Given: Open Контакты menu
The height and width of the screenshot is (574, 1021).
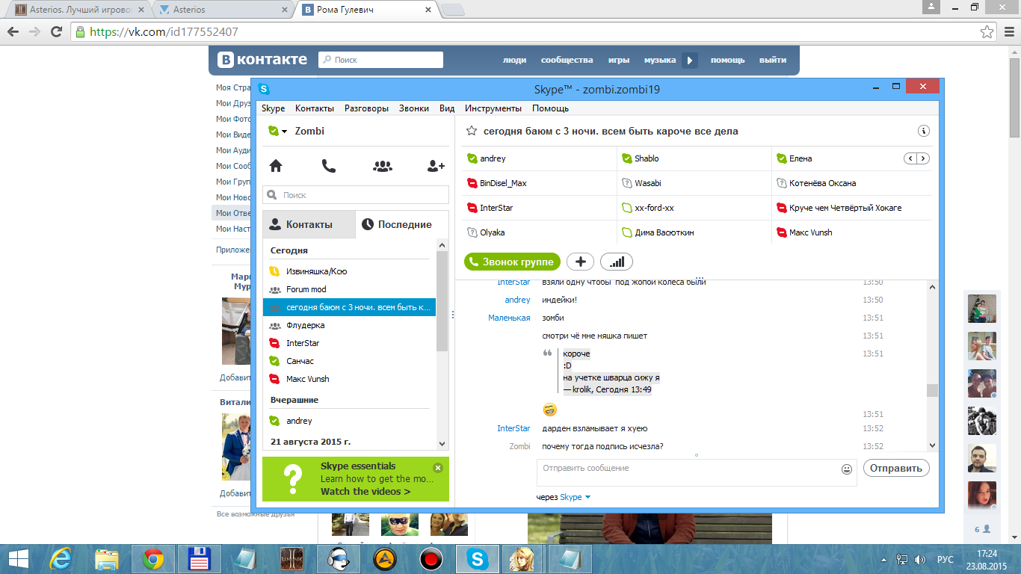Looking at the screenshot, I should [x=315, y=108].
